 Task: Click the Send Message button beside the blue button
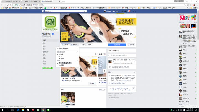(x=131, y=45)
